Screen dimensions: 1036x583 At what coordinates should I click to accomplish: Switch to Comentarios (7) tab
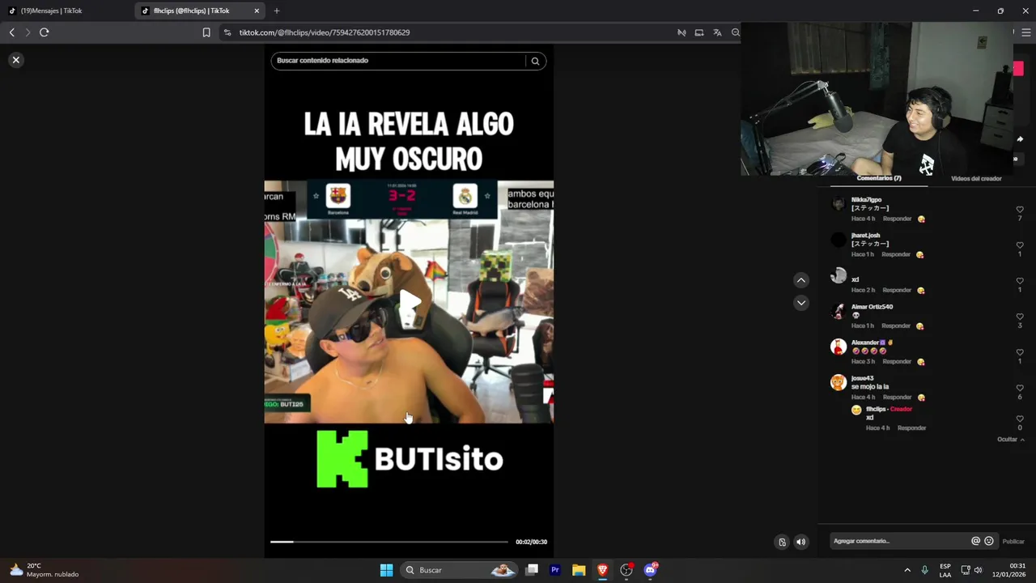pos(879,178)
